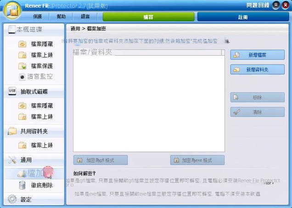This screenshot has height=208, width=292.
Task: Click the 設定 gear icon
Action: click(12, 199)
